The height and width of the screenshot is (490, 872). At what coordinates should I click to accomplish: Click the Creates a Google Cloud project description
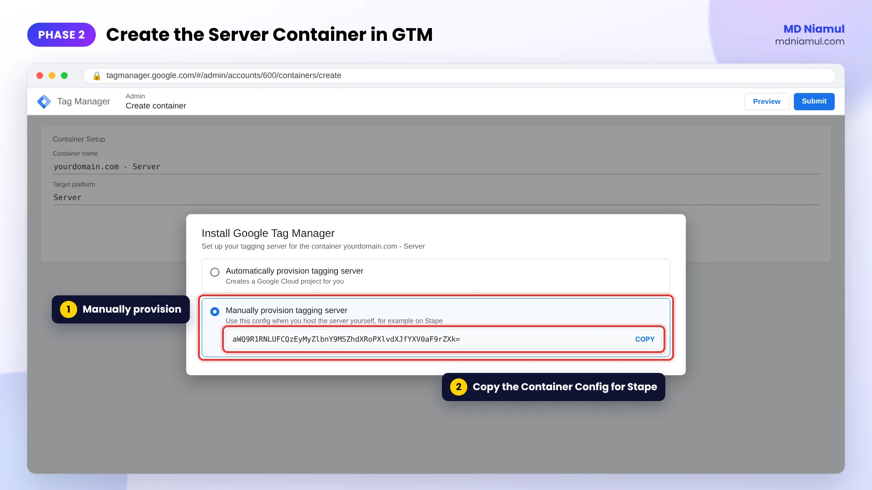tap(285, 281)
